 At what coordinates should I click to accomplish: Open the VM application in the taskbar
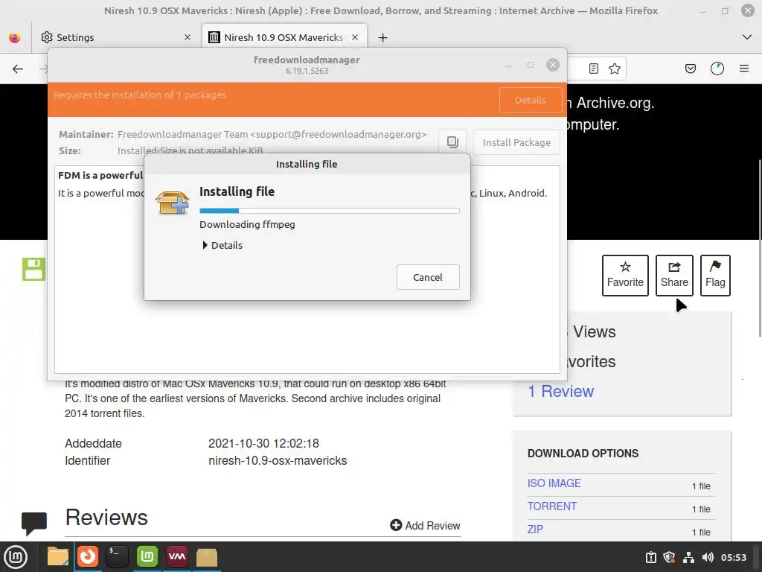click(x=177, y=556)
